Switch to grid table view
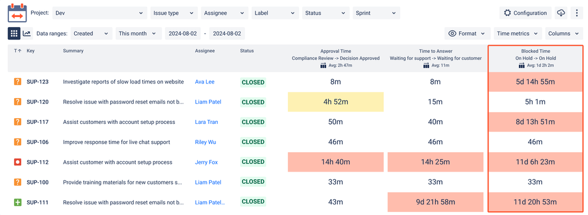 14,33
